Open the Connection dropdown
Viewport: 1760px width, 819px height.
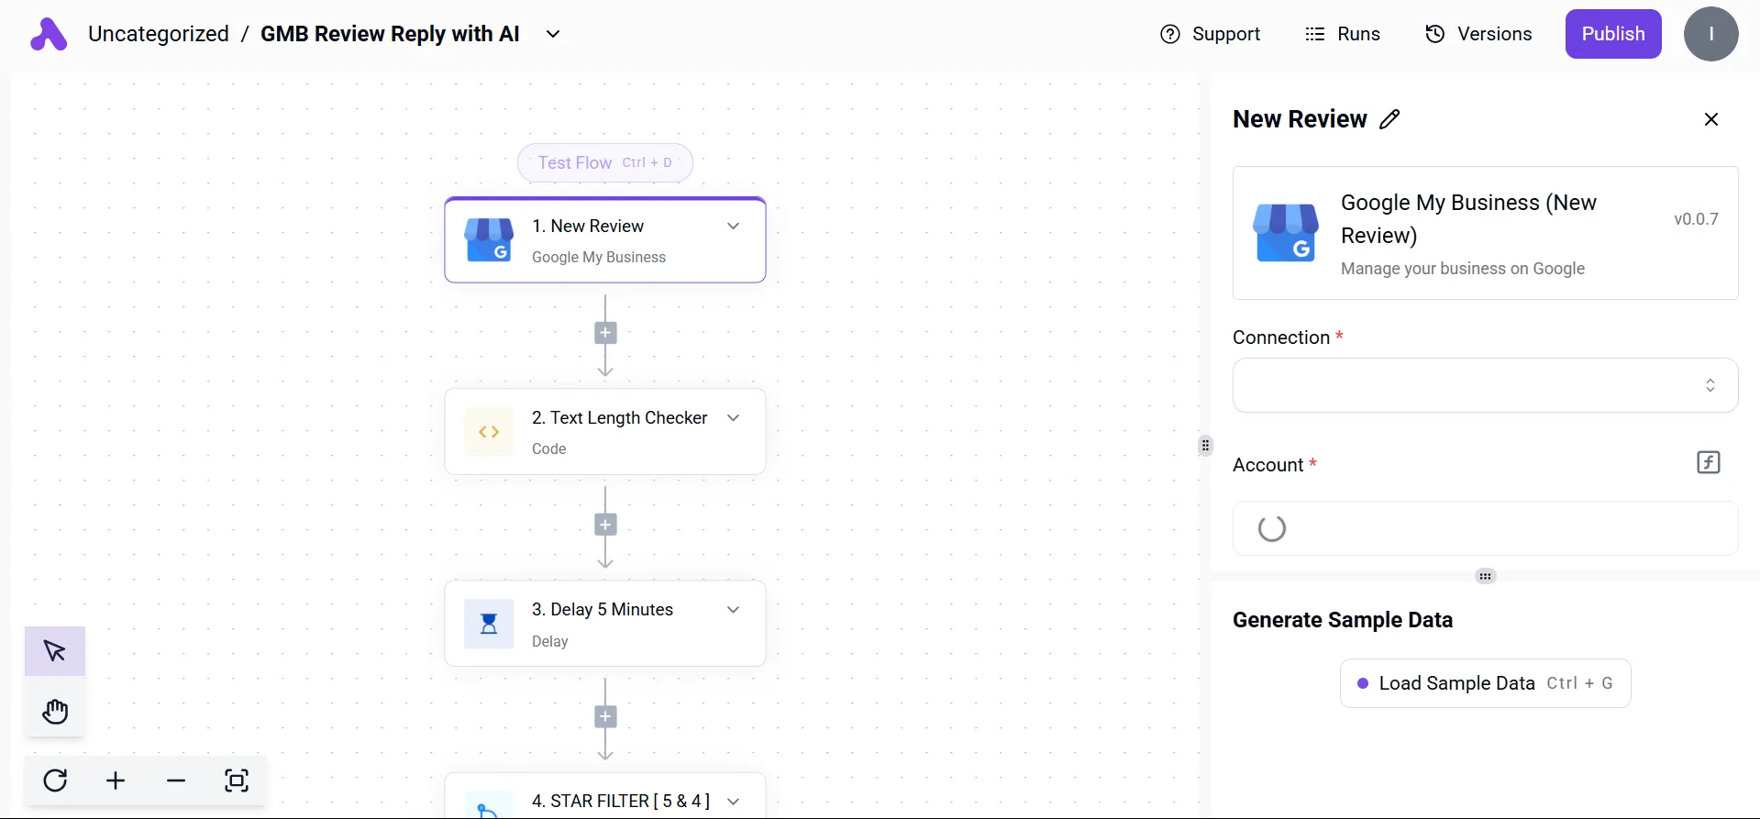[x=1485, y=385]
